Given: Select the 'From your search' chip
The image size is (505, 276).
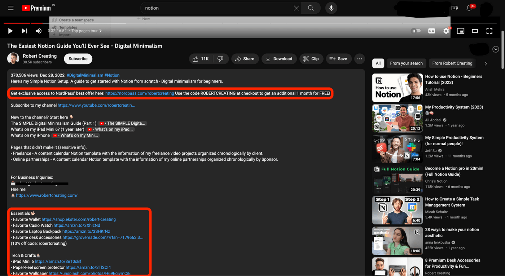Looking at the screenshot, I should (x=406, y=63).
